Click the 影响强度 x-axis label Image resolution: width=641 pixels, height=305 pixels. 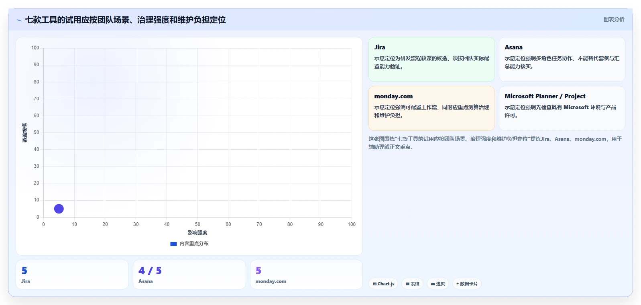point(197,233)
